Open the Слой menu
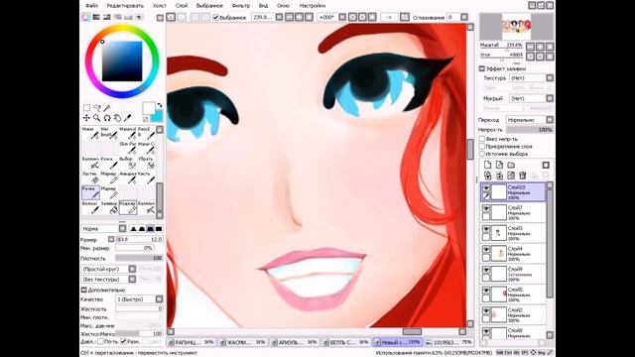This screenshot has width=635, height=357. click(x=182, y=6)
